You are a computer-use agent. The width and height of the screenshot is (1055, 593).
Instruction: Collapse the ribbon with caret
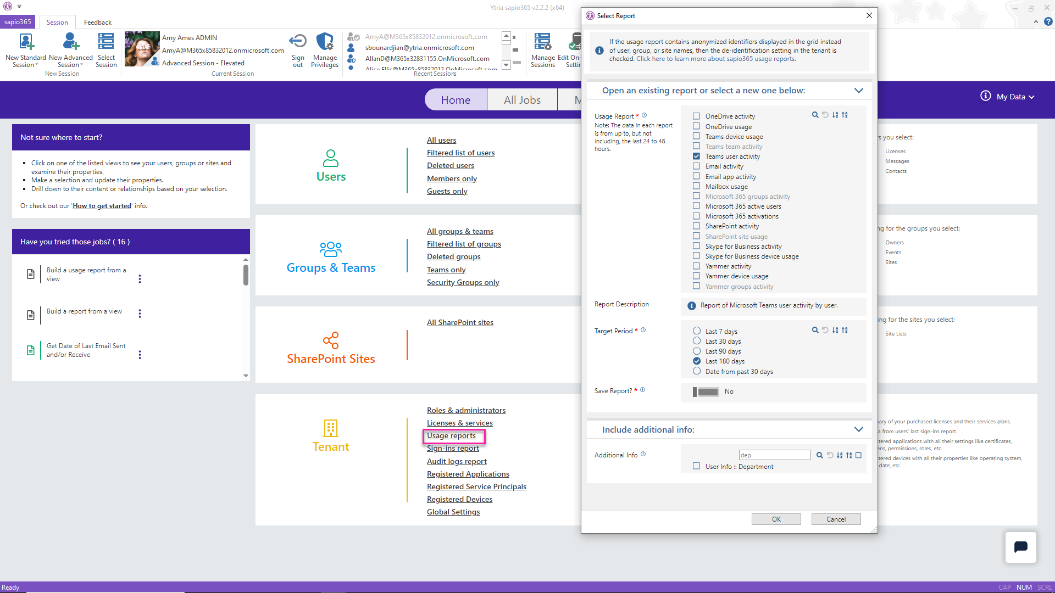[1036, 22]
